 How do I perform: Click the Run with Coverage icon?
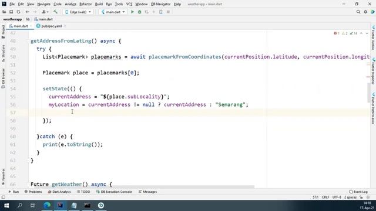(x=146, y=12)
